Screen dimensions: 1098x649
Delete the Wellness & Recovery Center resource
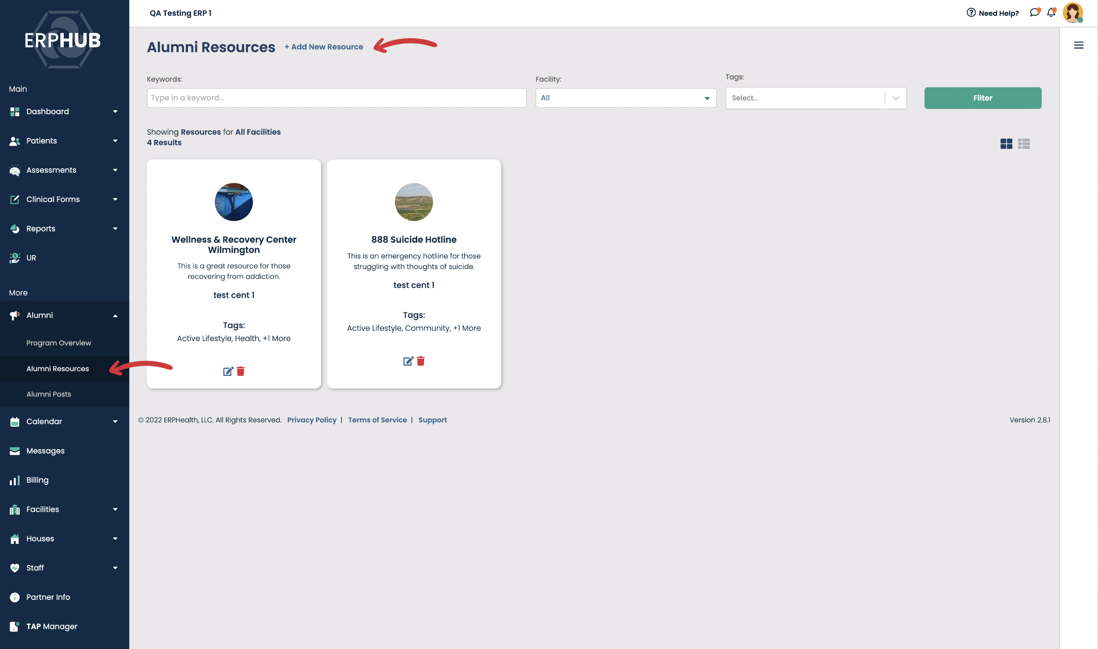241,371
